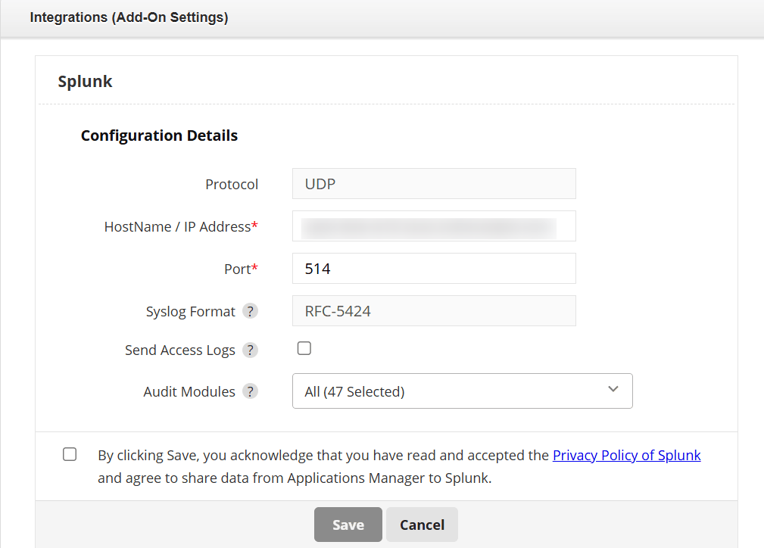This screenshot has height=548, width=764.
Task: Open the Privacy Policy of Splunk link
Action: click(x=626, y=455)
